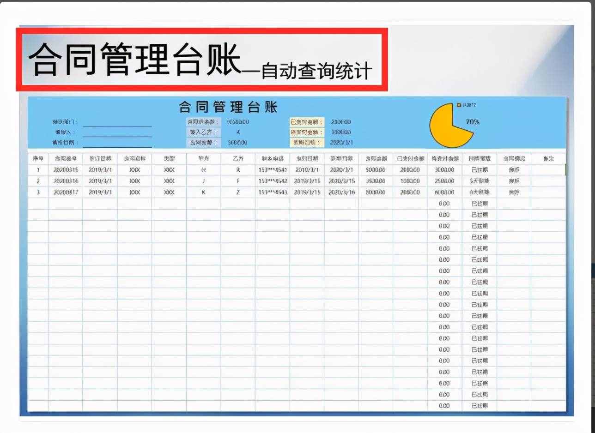Click 甲方 cell K in row 3
The image size is (595, 433).
203,192
